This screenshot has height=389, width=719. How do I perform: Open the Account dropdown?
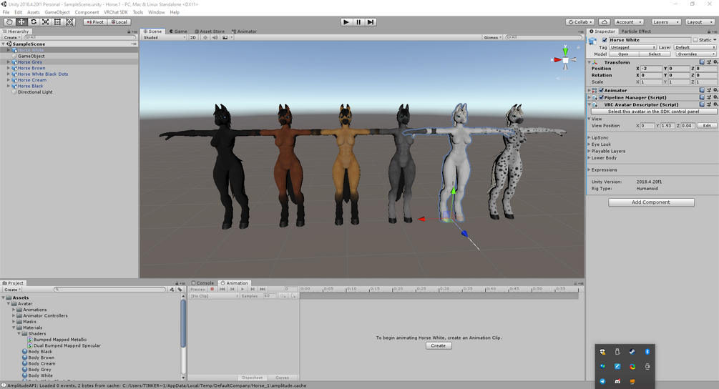(629, 22)
